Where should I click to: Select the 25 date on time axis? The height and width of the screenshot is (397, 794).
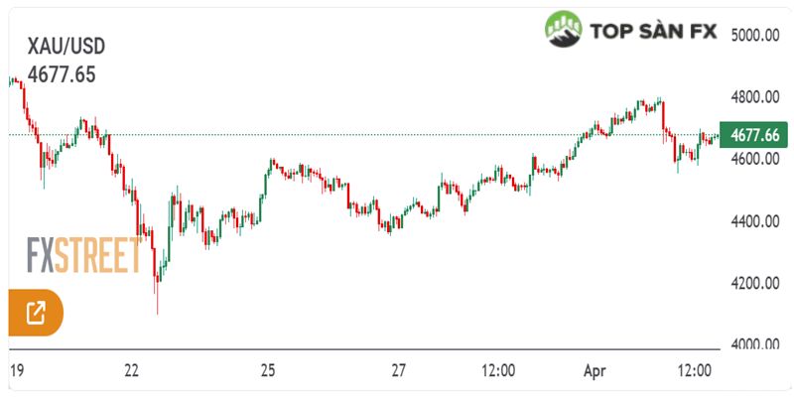coord(267,370)
